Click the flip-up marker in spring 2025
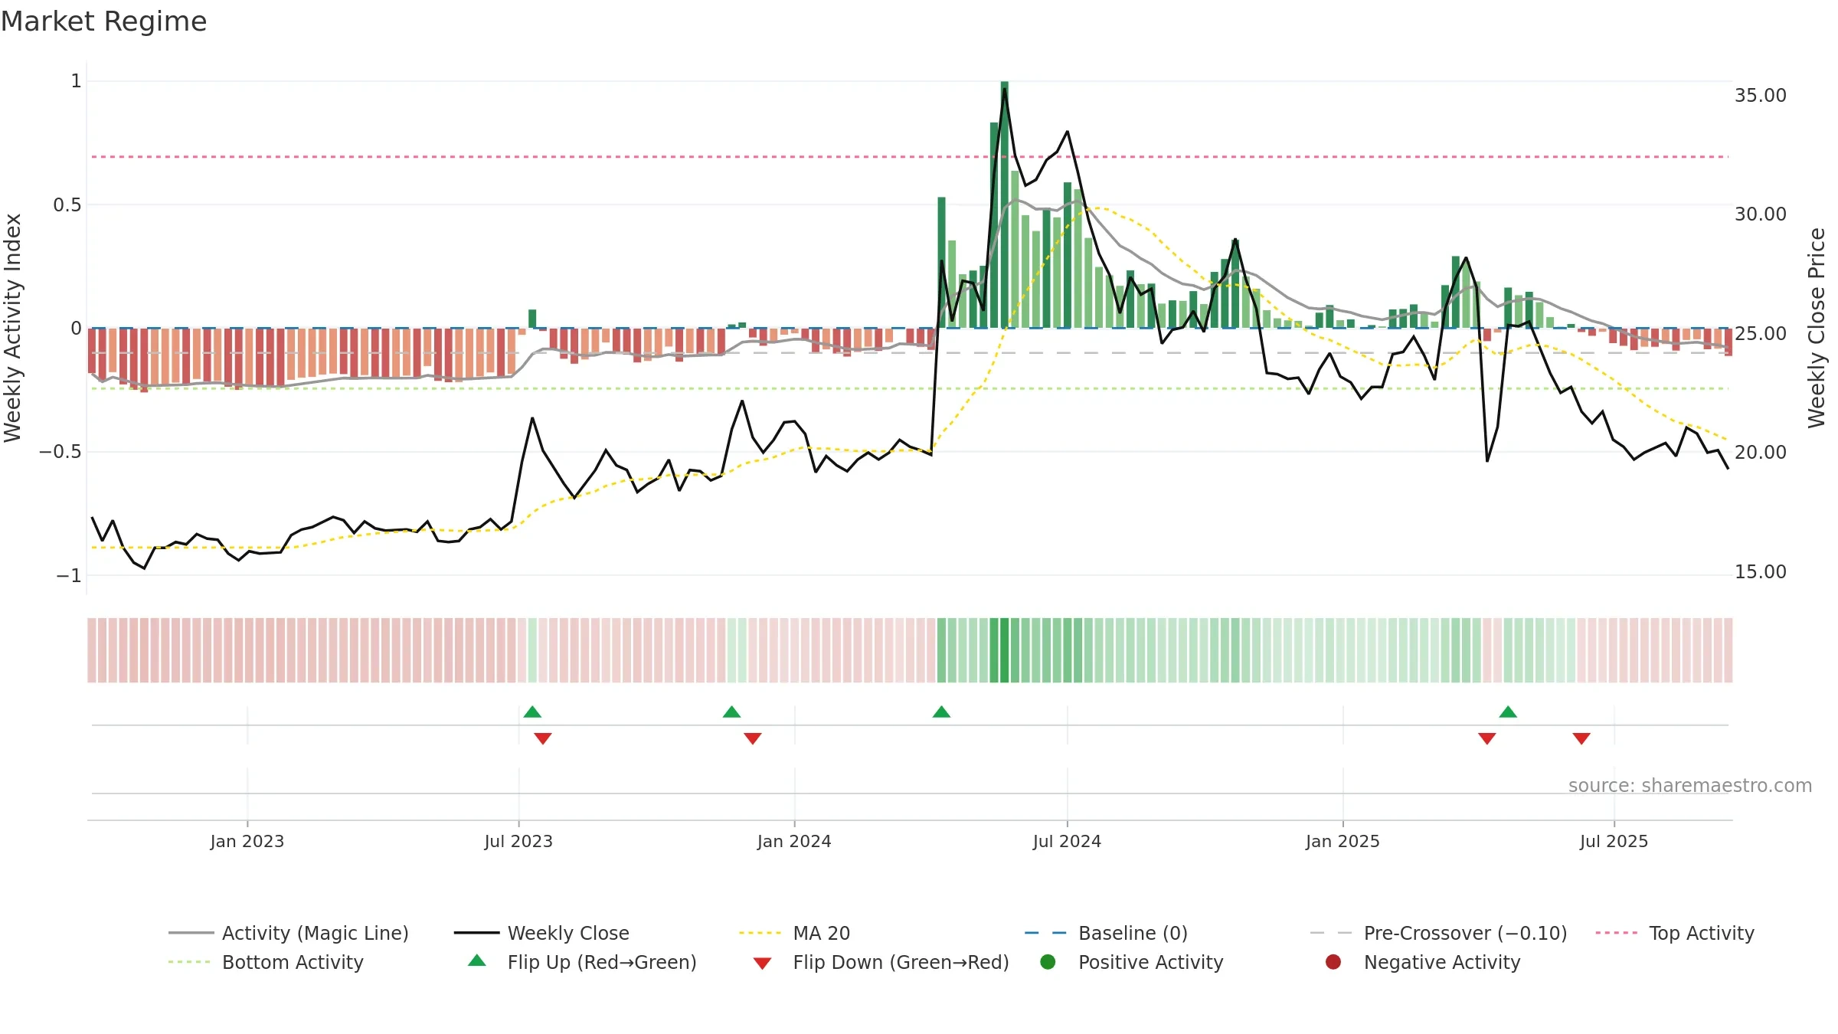Image resolution: width=1838 pixels, height=1034 pixels. pyautogui.click(x=1508, y=712)
